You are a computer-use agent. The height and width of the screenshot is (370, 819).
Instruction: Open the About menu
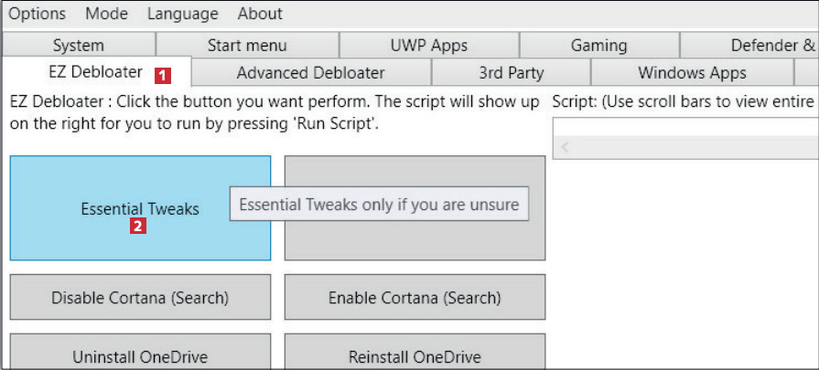tap(260, 14)
